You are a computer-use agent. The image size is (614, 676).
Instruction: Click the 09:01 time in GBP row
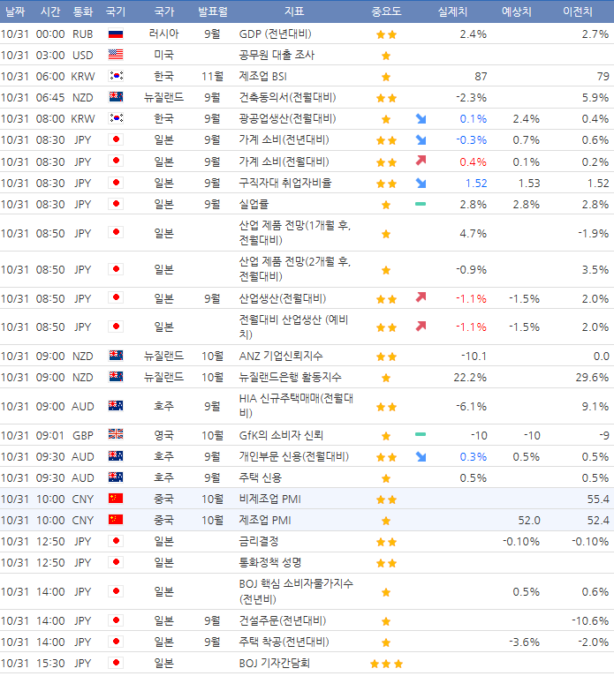50,435
